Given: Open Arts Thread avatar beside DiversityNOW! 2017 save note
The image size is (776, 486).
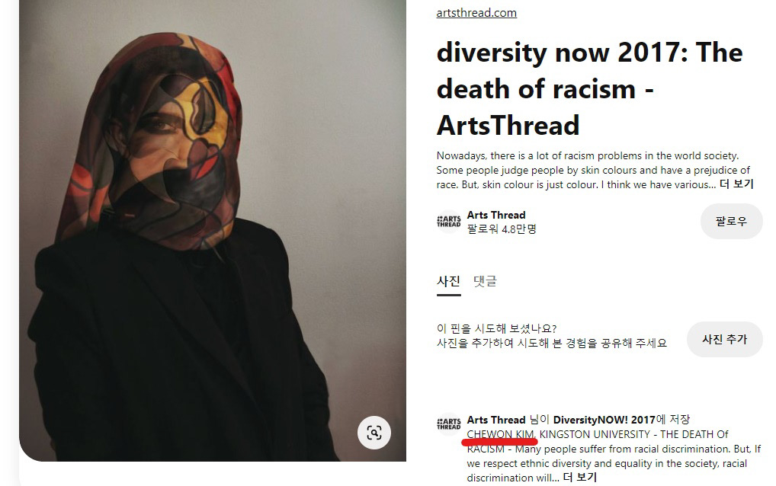Looking at the screenshot, I should click(x=449, y=424).
